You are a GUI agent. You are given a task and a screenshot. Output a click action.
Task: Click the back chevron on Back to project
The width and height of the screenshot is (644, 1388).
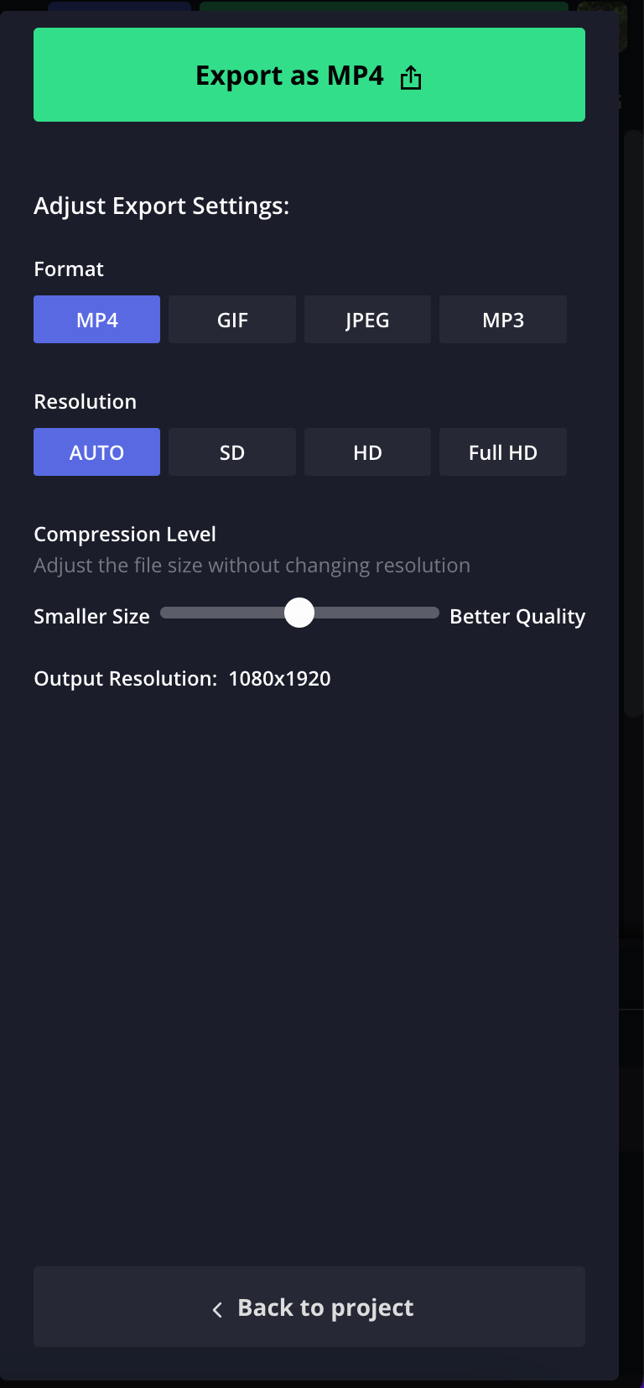click(x=218, y=1308)
